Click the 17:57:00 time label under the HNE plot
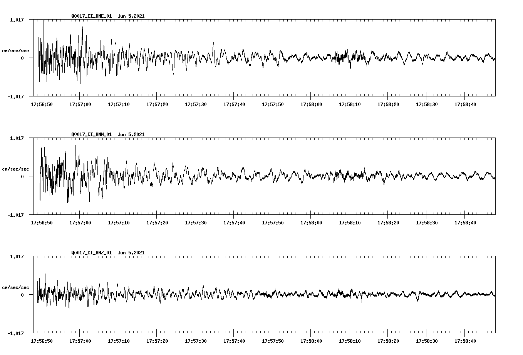This screenshot has width=523, height=355. pos(80,105)
